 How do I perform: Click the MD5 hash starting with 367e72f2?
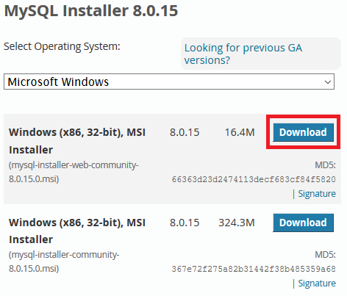(254, 269)
